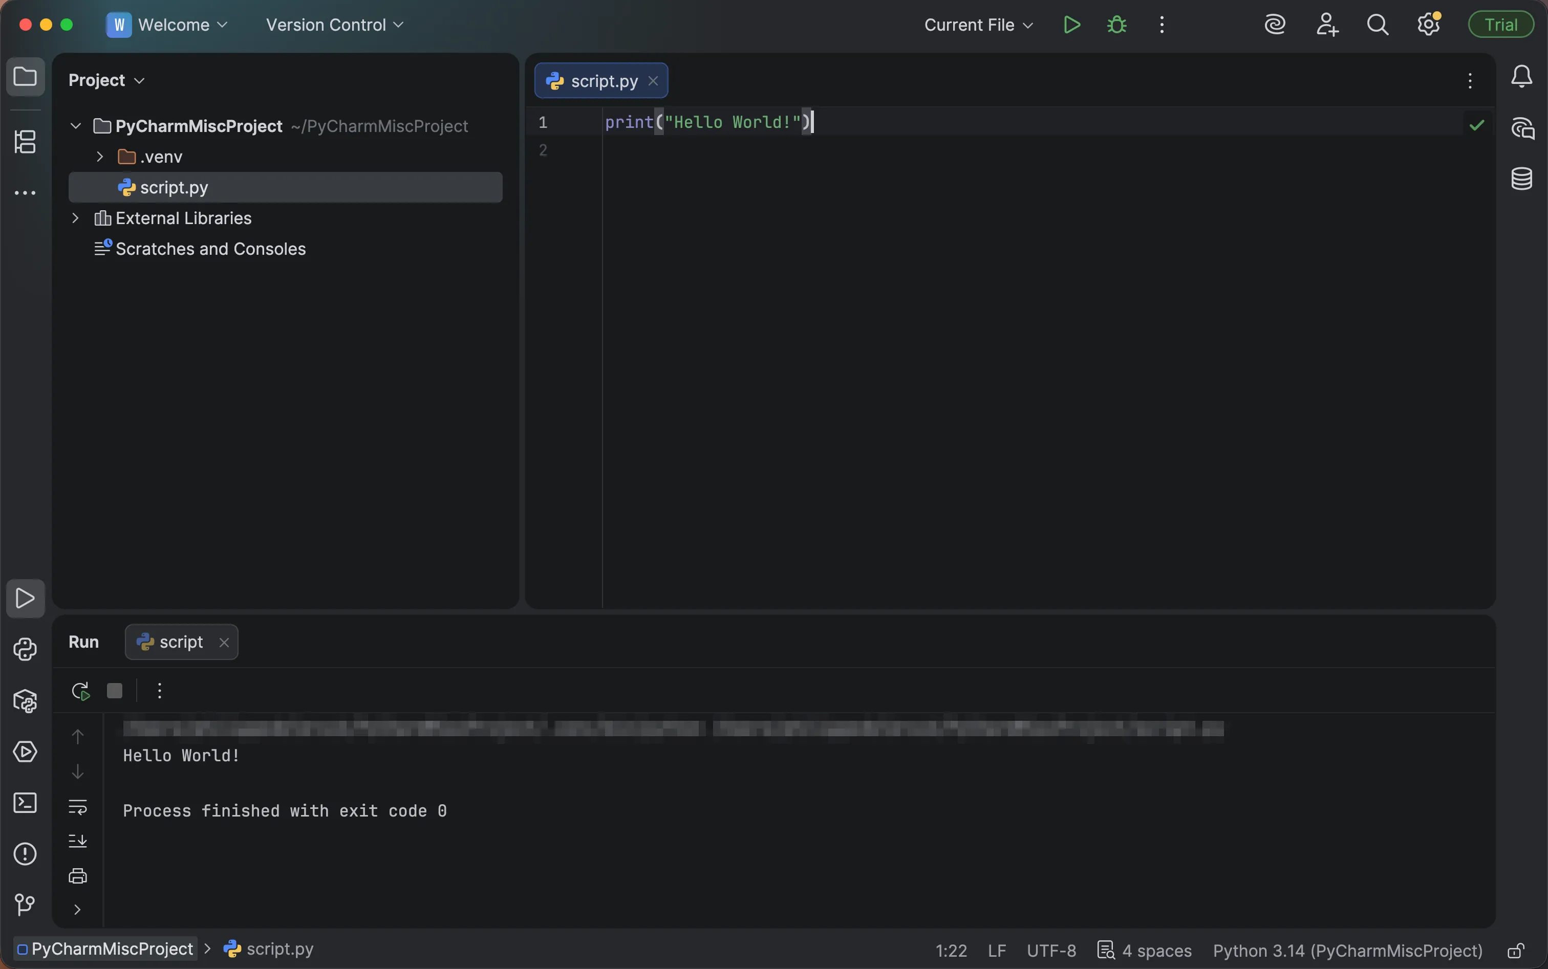Click the Trial license button
The height and width of the screenshot is (969, 1548).
tap(1500, 25)
